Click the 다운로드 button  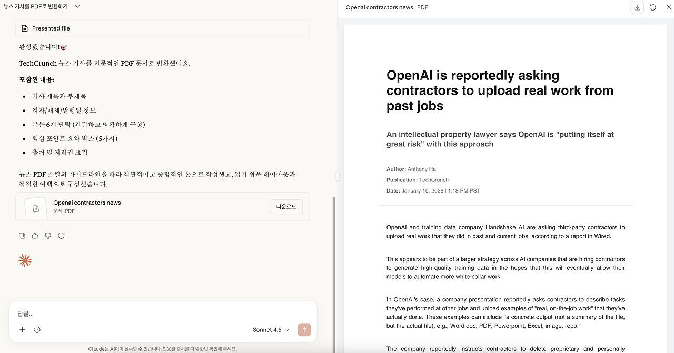pyautogui.click(x=286, y=207)
